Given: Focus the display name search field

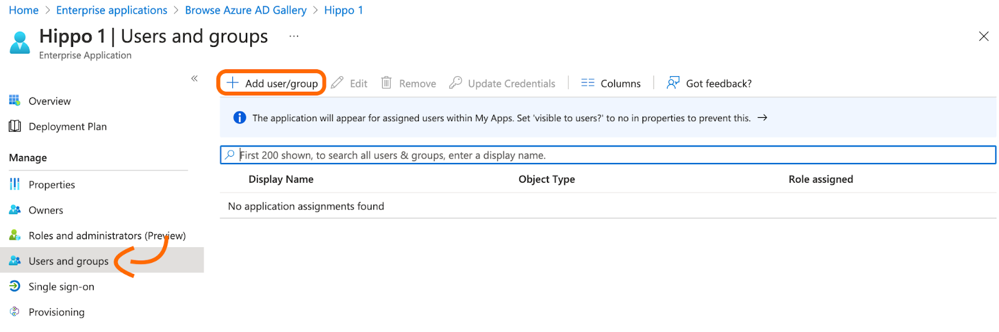Looking at the screenshot, I should [608, 155].
